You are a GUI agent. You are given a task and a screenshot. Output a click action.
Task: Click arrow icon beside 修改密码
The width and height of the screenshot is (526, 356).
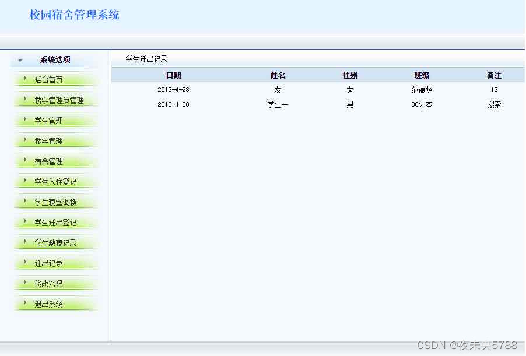25,283
